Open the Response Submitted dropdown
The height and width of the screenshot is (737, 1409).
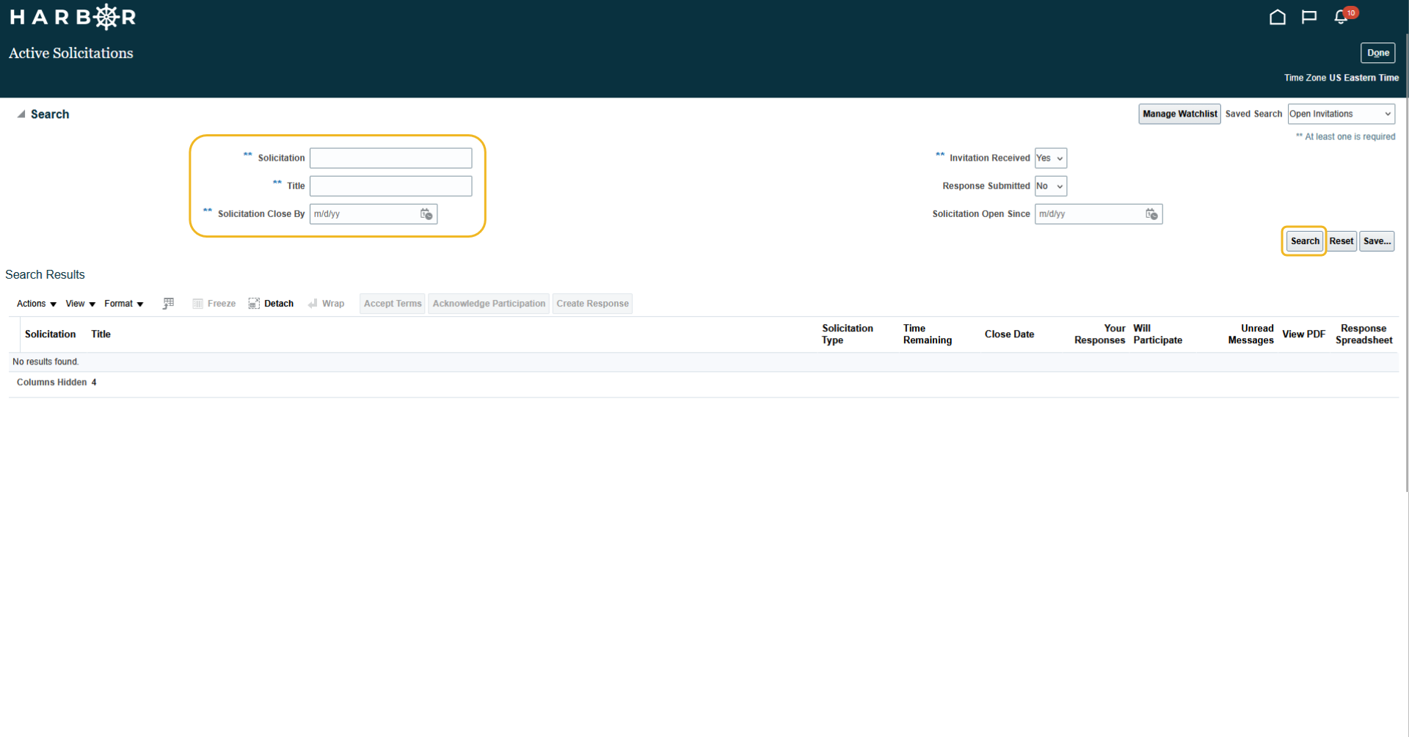[1050, 186]
